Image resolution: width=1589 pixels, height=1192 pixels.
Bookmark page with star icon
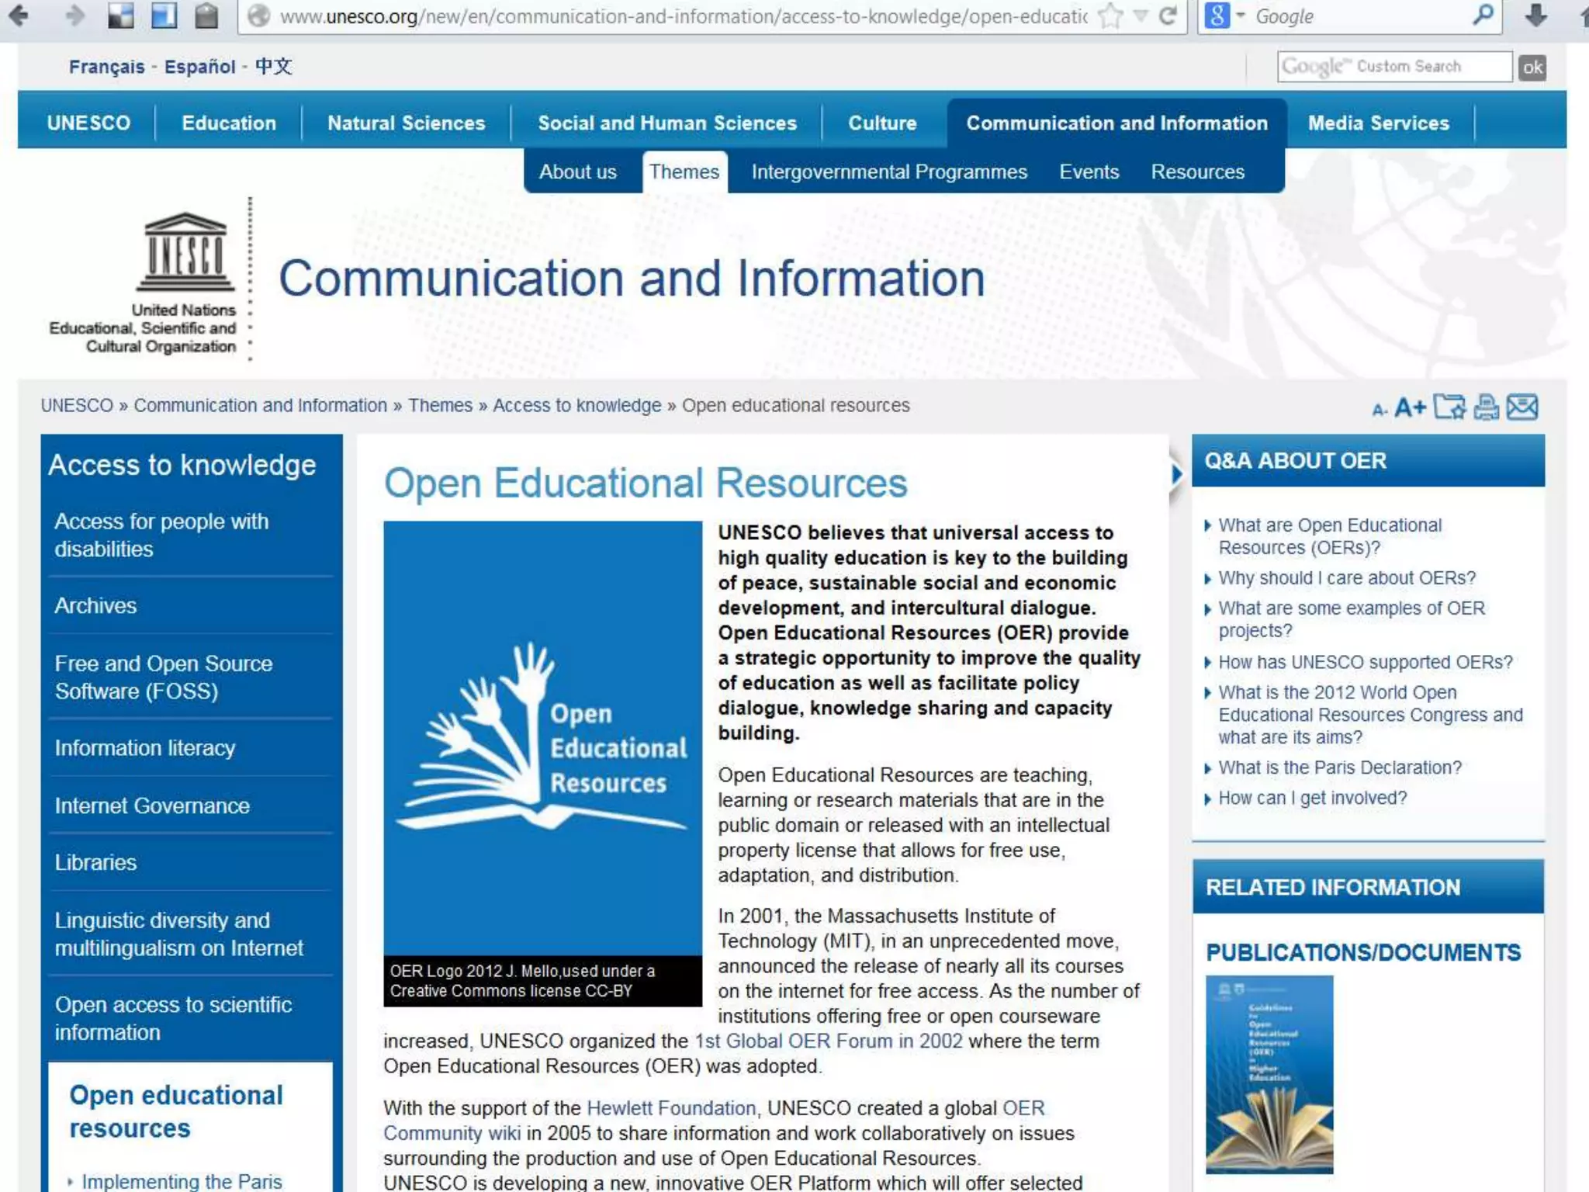[x=1111, y=16]
